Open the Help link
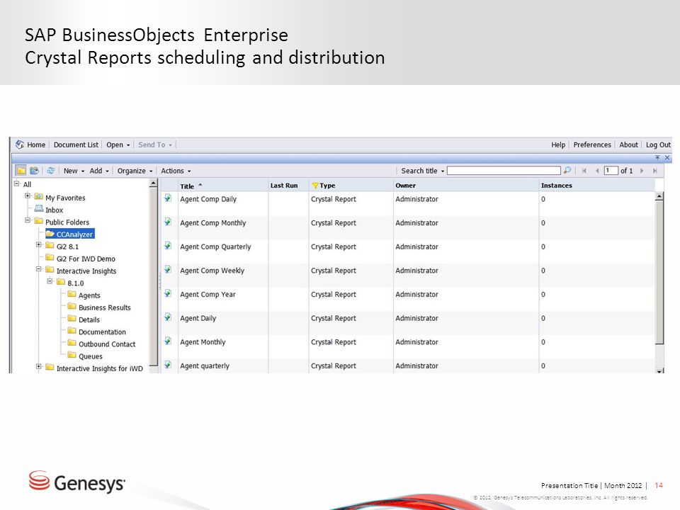The height and width of the screenshot is (510, 680). pyautogui.click(x=558, y=144)
